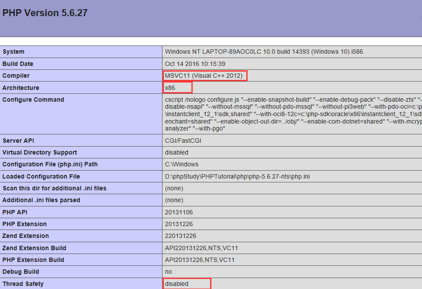Viewport: 422px width, 289px height.
Task: Click 'API220131226,NTS,VC11' value
Action: click(201, 248)
